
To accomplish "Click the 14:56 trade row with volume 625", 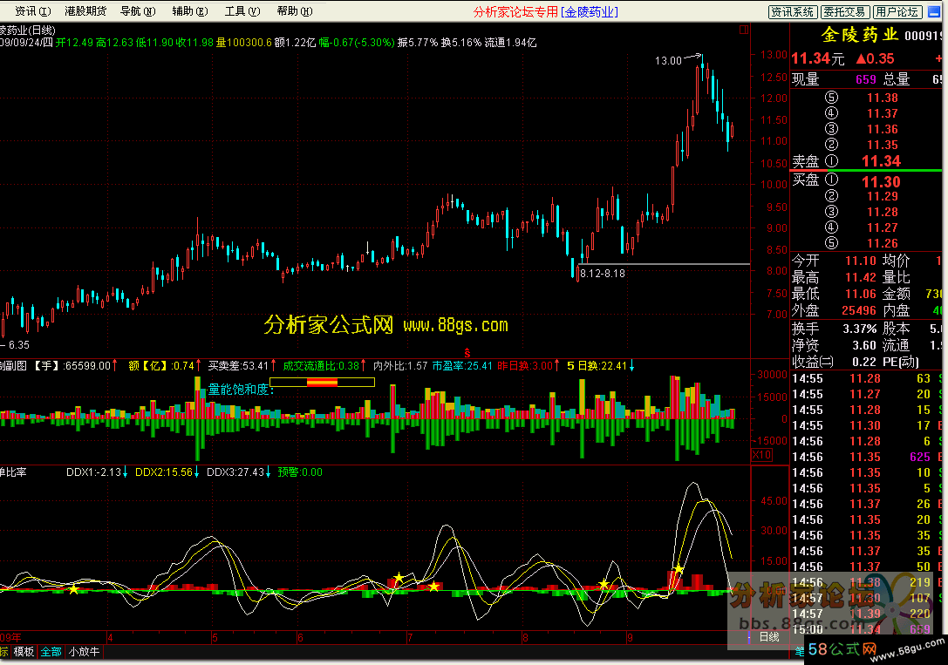I will tap(866, 458).
